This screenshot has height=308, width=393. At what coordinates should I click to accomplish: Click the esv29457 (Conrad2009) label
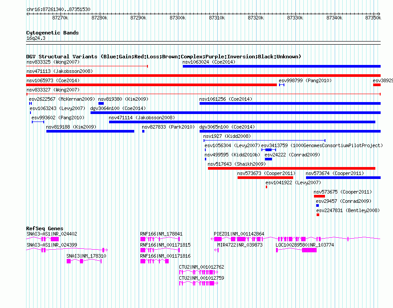point(344,201)
